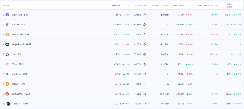Image resolution: width=244 pixels, height=109 pixels.
Task: Open the Tron asset name link
Action: tap(14, 64)
